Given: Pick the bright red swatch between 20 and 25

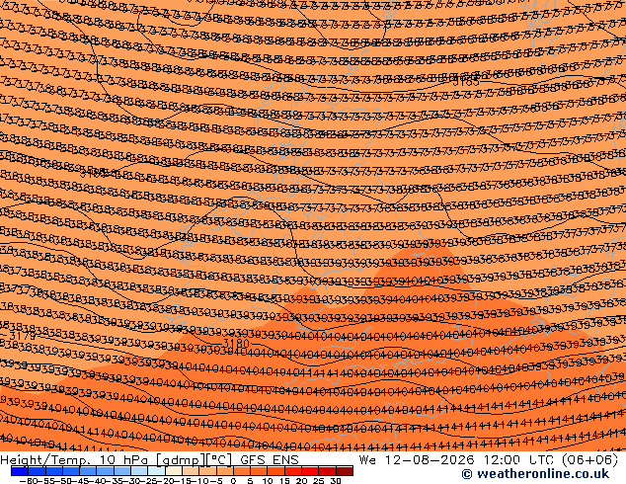Looking at the screenshot, I should tap(310, 471).
